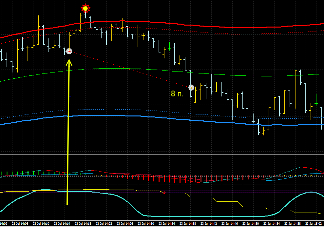Click the small red down arrow in bottom indicator
The width and height of the screenshot is (324, 227).
pos(164,193)
